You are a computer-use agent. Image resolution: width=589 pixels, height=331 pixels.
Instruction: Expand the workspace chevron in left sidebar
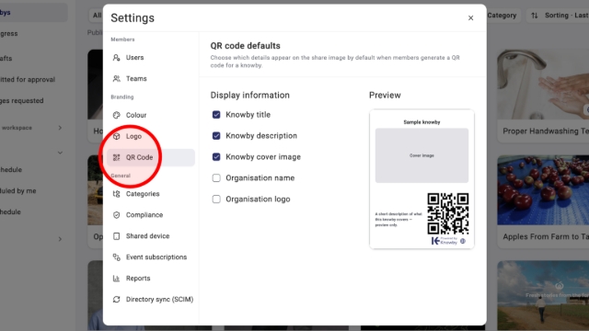pyautogui.click(x=60, y=128)
